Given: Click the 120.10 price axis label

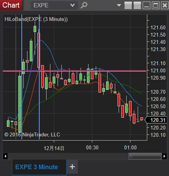Looking at the screenshot, I should 158,135.
